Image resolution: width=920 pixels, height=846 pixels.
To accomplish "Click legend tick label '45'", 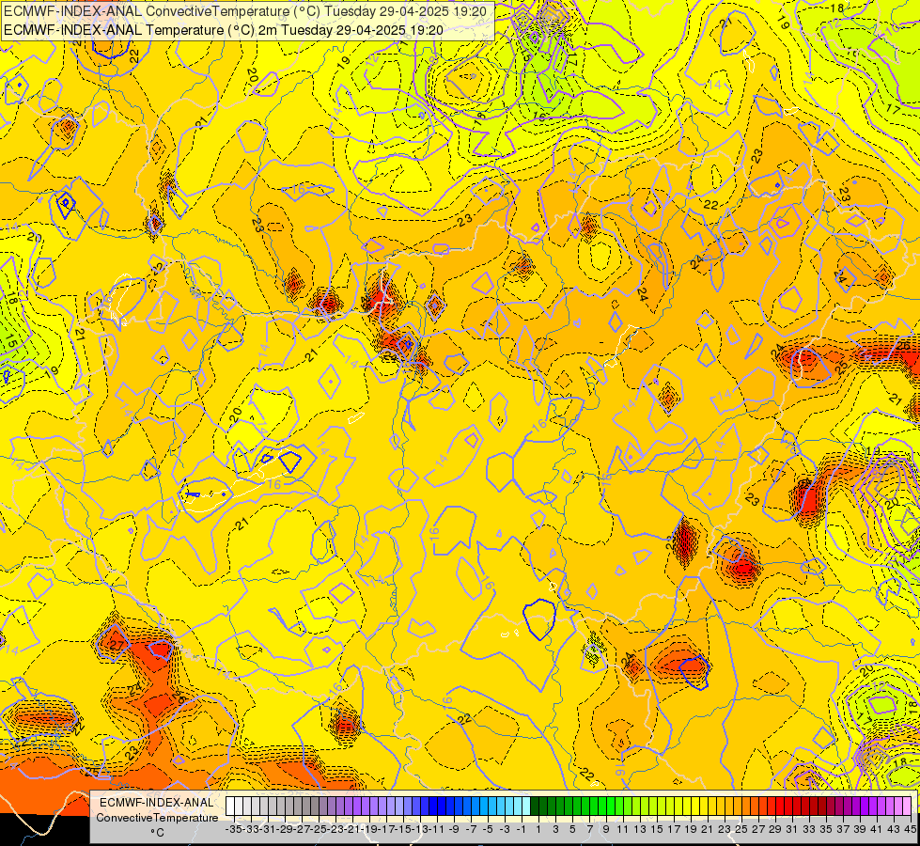I will 910,829.
